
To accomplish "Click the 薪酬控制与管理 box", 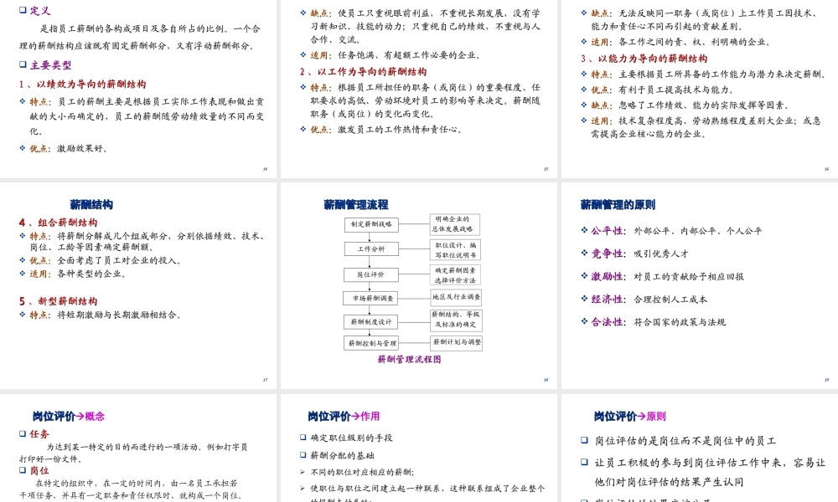I will coord(373,345).
